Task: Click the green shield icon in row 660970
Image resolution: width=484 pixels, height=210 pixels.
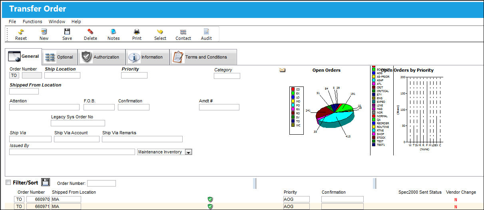Action: click(x=210, y=199)
